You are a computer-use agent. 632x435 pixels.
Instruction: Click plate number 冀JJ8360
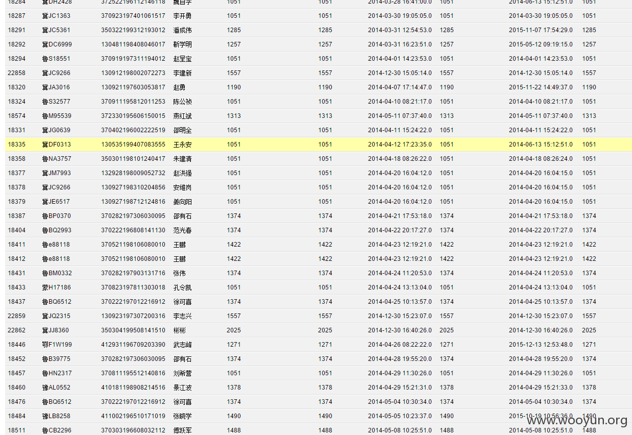click(56, 330)
